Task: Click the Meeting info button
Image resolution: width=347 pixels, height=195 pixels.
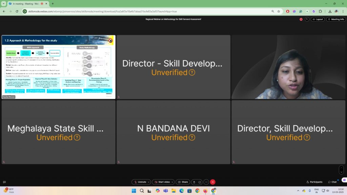Action: [x=336, y=19]
